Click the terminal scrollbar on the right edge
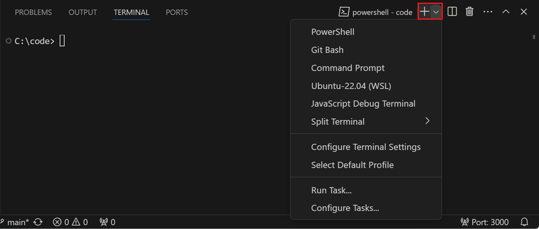Viewport: 539px width, 229px height. tap(534, 37)
